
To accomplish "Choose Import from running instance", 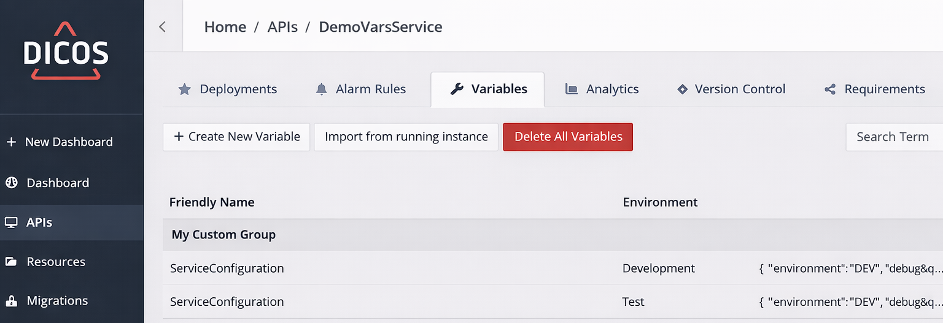I will pyautogui.click(x=406, y=137).
